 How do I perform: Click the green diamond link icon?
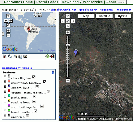[47, 56]
